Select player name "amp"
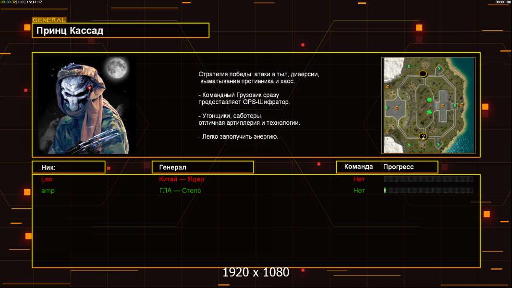The width and height of the screenshot is (512, 288). [x=48, y=191]
